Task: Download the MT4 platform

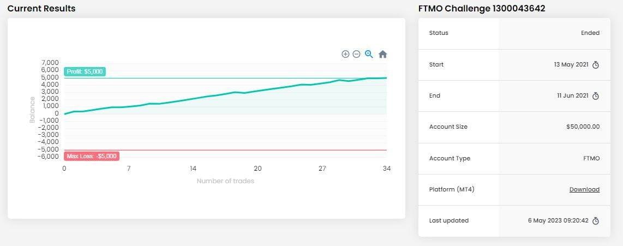Action: [x=584, y=190]
